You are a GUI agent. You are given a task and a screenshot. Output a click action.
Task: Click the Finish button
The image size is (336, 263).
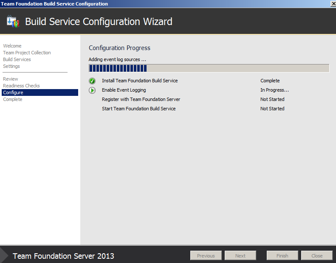[282, 256]
